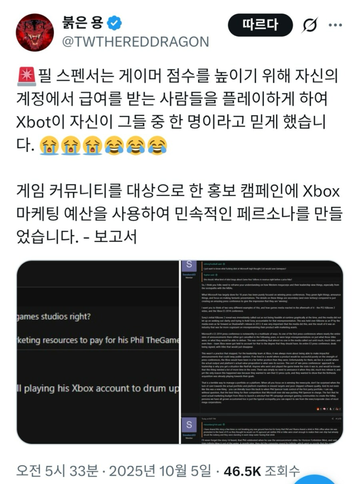Image resolution: width=360 pixels, height=484 pixels.
Task: Click the paragraph beginning 게임 커뮤니티를
Action: tap(180, 213)
